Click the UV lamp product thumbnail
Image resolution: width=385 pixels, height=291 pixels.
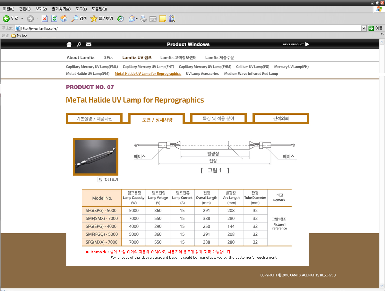coord(95,156)
